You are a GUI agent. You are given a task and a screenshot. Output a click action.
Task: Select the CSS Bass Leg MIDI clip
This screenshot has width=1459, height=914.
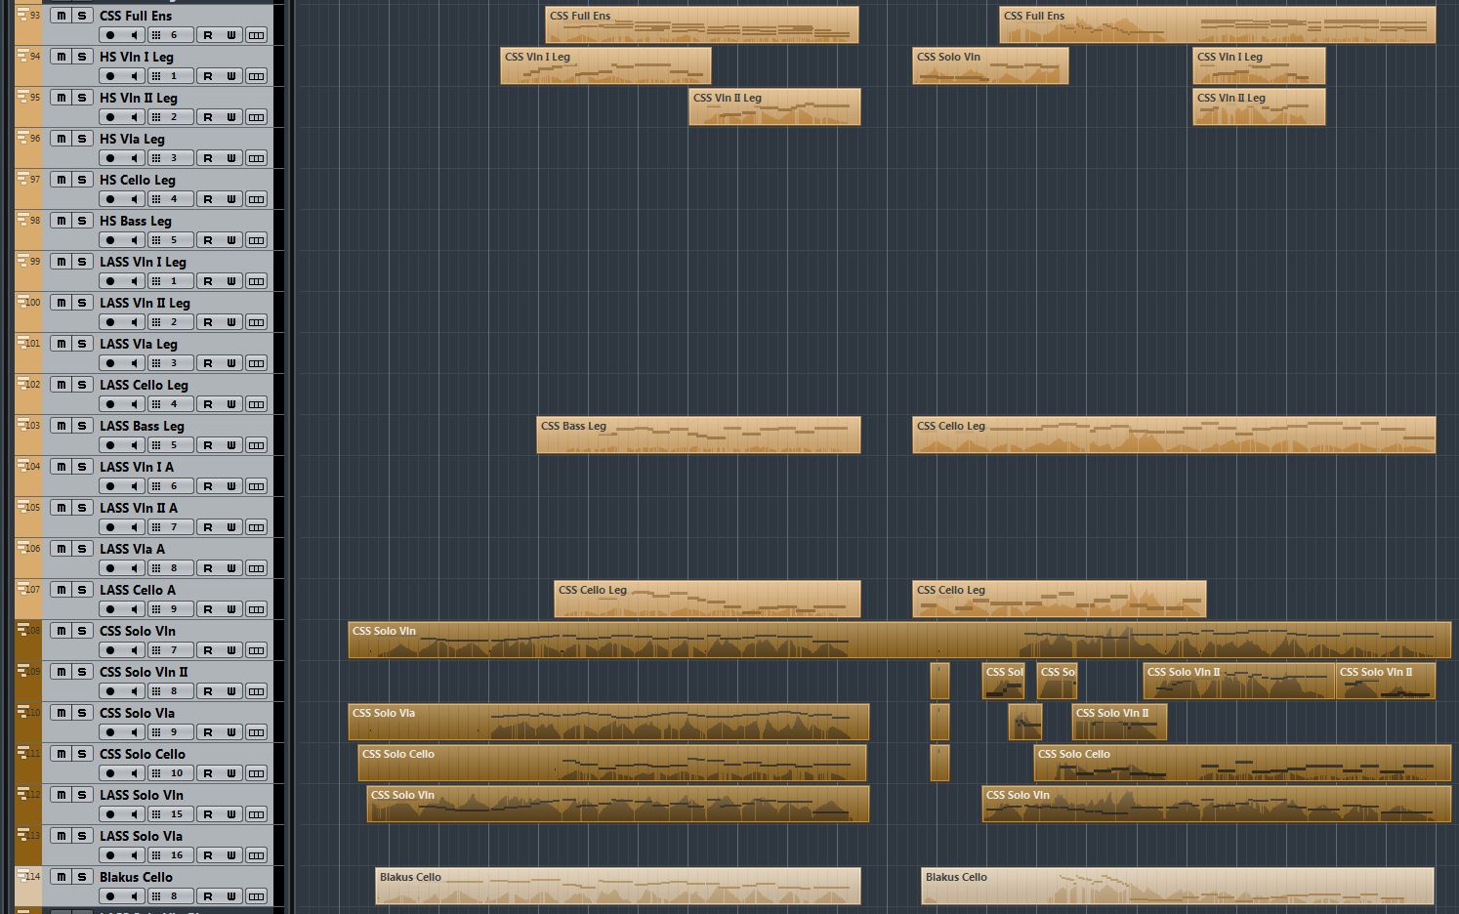pos(698,436)
